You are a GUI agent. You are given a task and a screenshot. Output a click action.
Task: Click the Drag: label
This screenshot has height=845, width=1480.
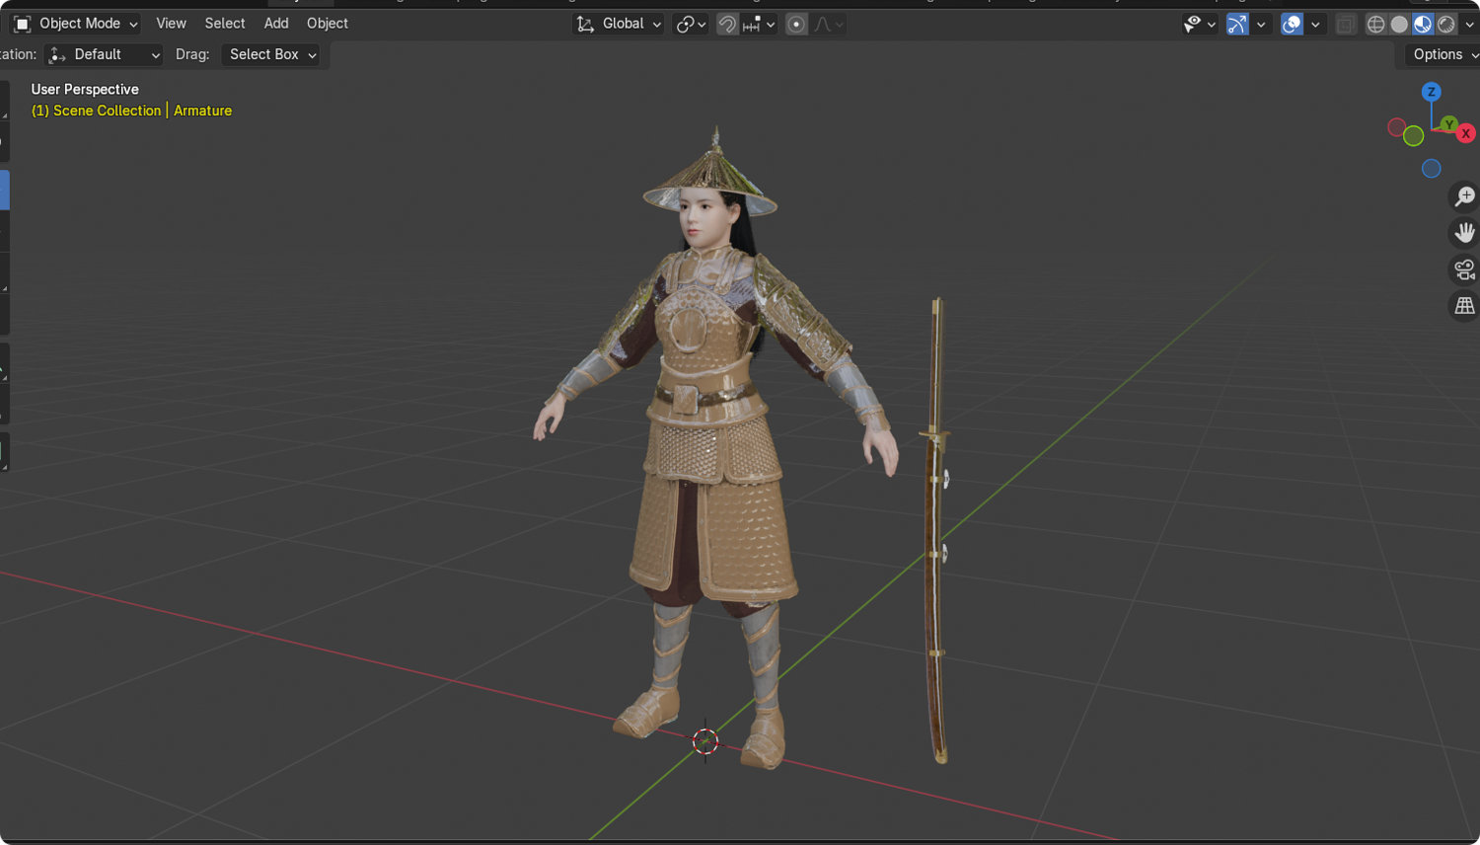pyautogui.click(x=192, y=55)
